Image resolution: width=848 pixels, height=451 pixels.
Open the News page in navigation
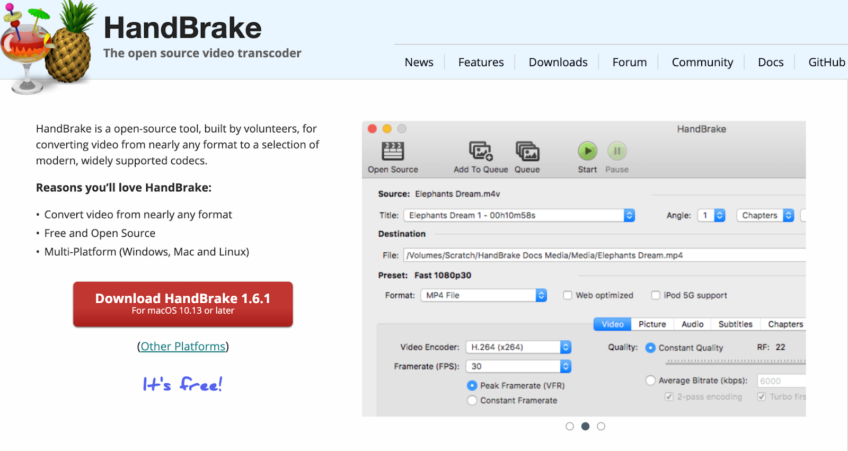419,63
